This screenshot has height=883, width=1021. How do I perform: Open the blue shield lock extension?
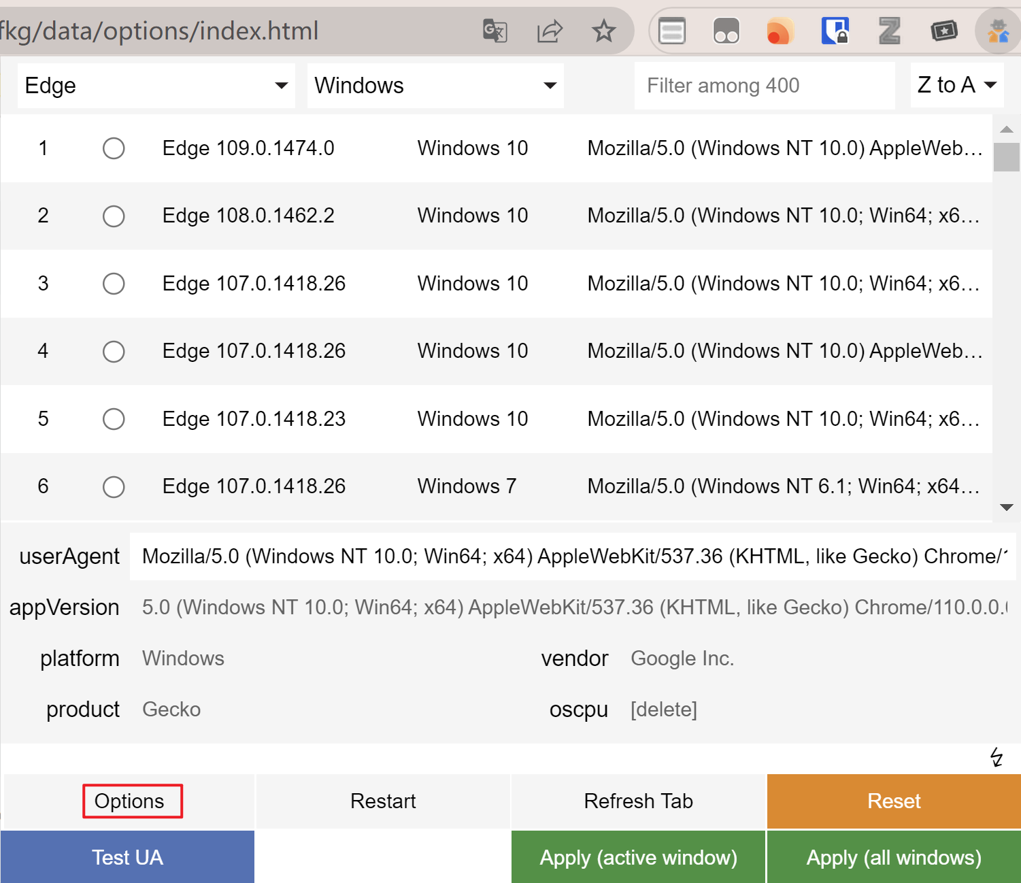pos(835,31)
